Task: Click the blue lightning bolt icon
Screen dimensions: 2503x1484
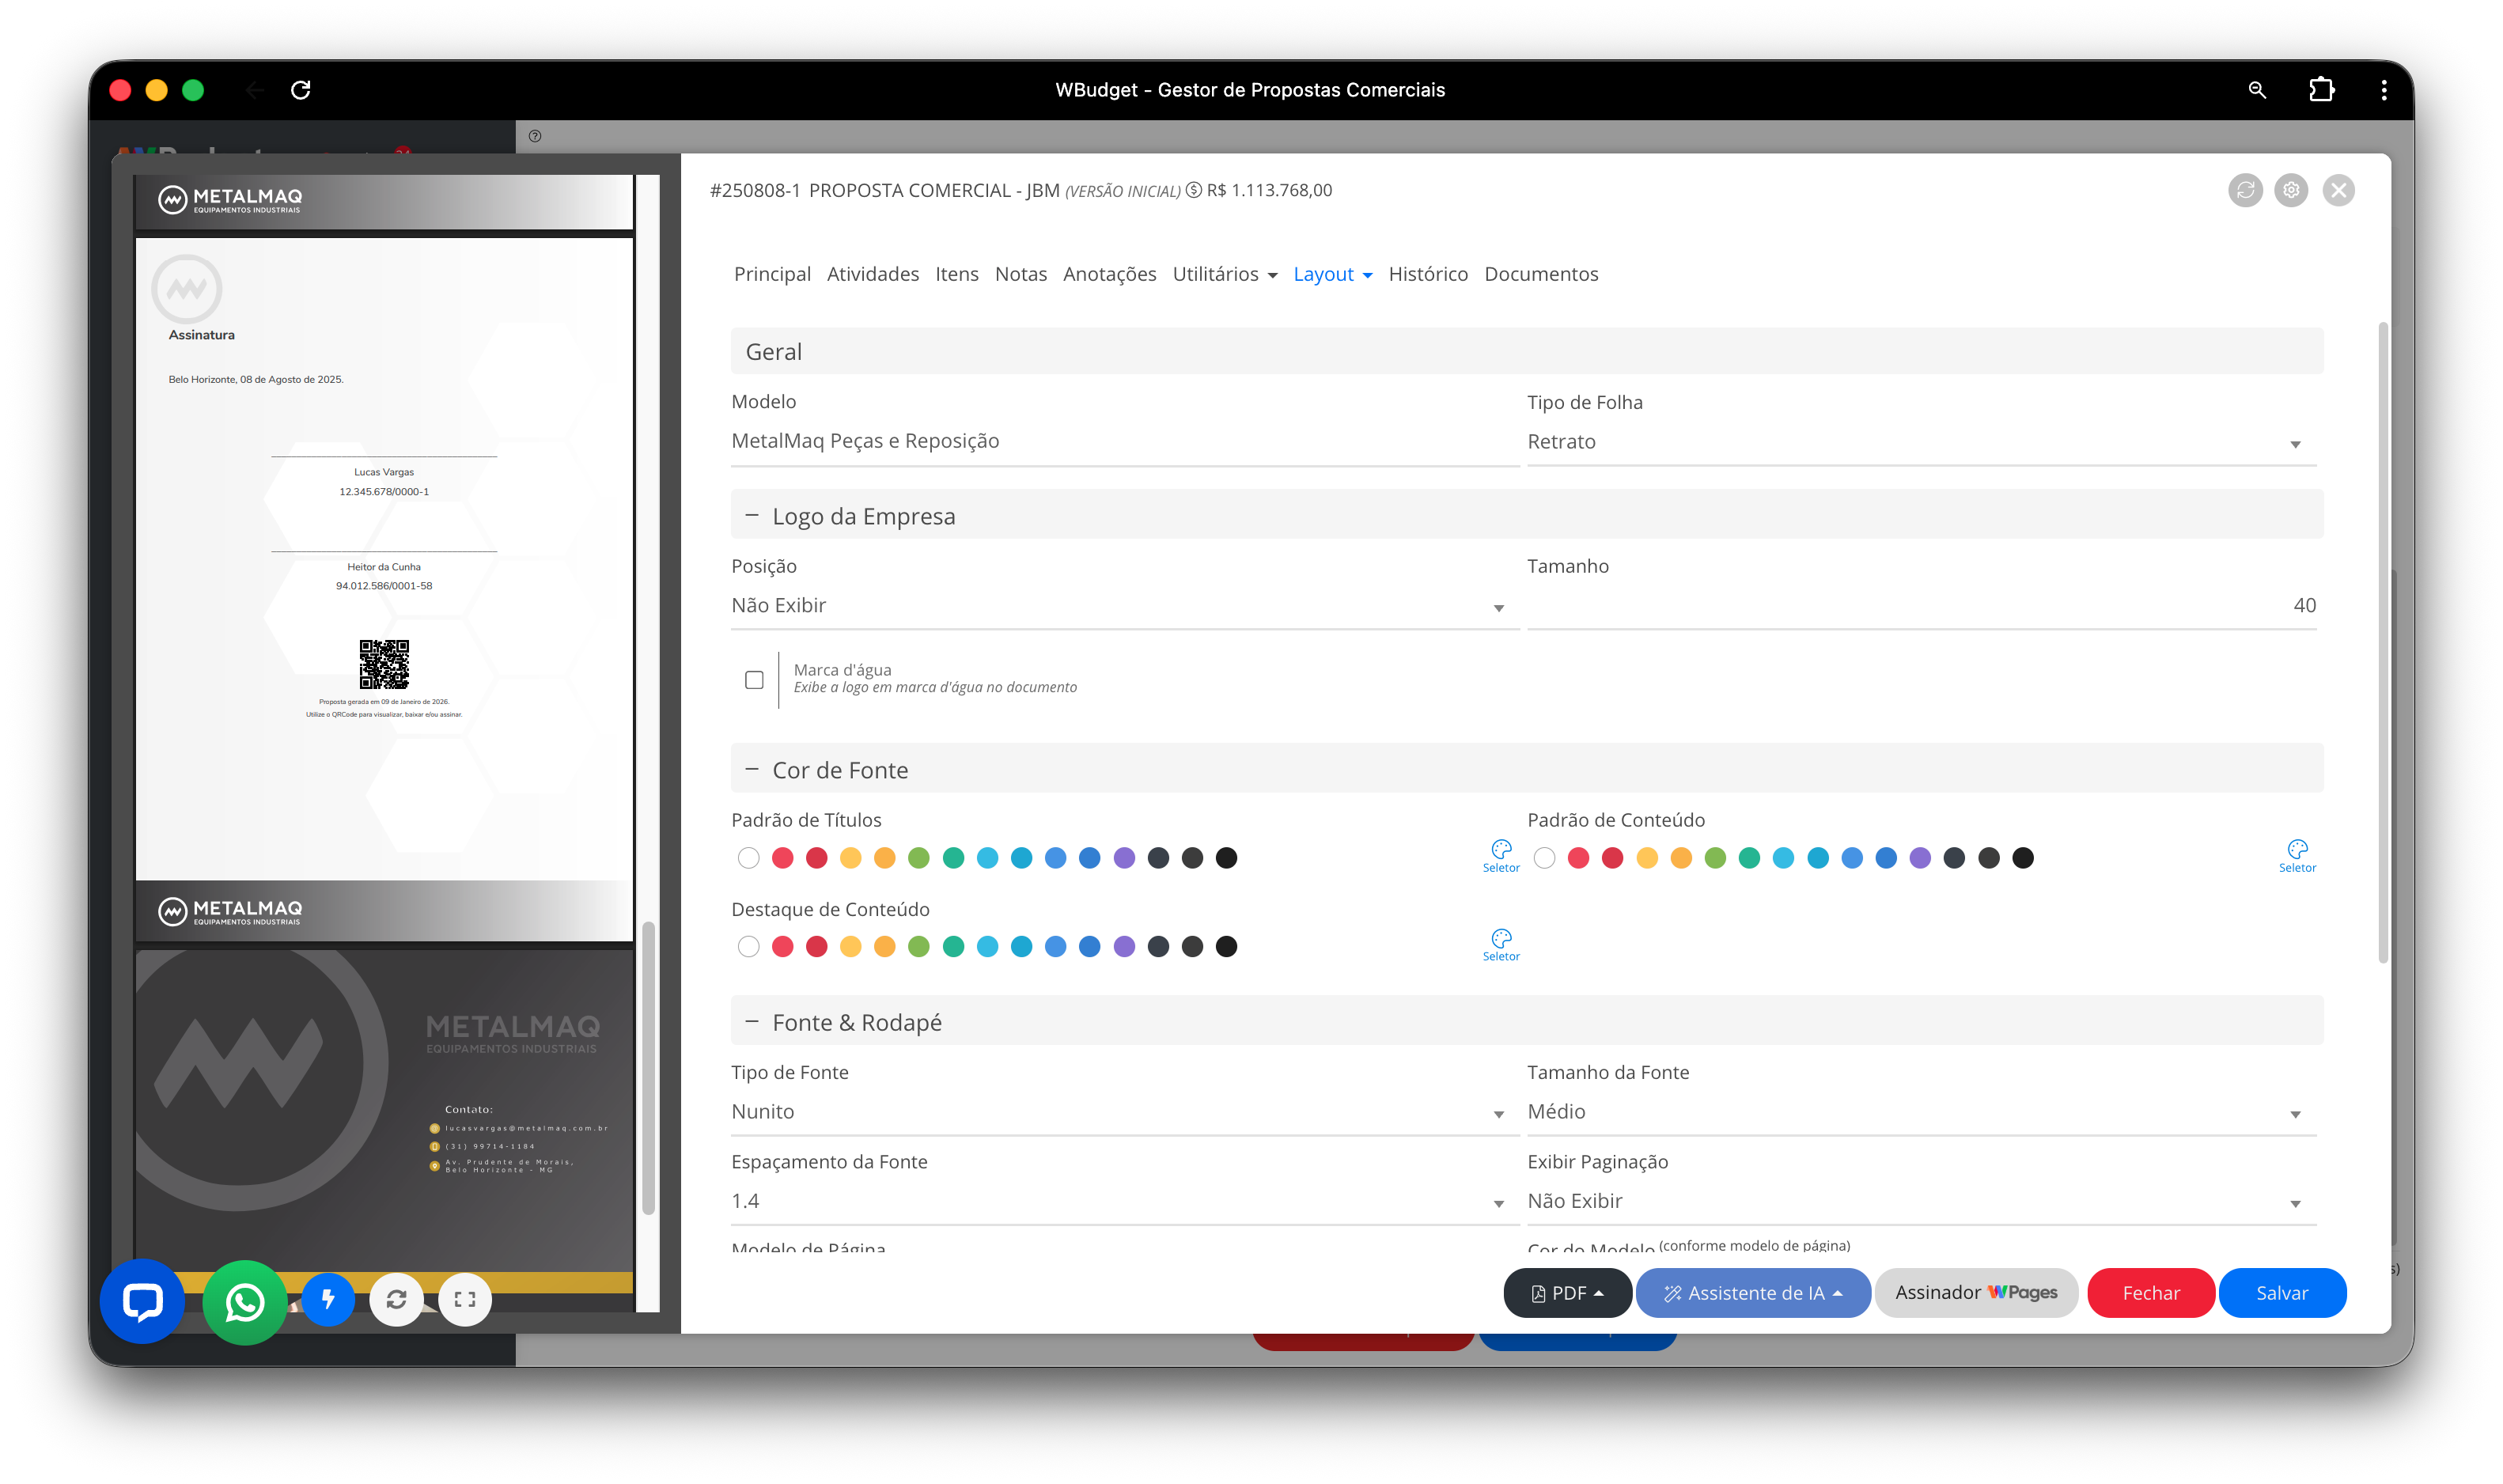Action: pos(328,1299)
